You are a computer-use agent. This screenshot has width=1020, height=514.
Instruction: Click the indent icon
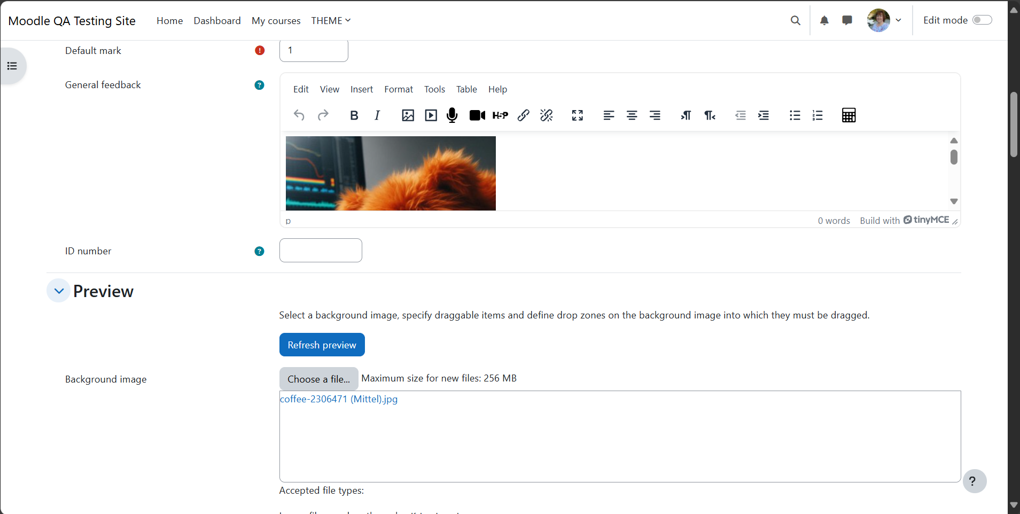pyautogui.click(x=764, y=115)
